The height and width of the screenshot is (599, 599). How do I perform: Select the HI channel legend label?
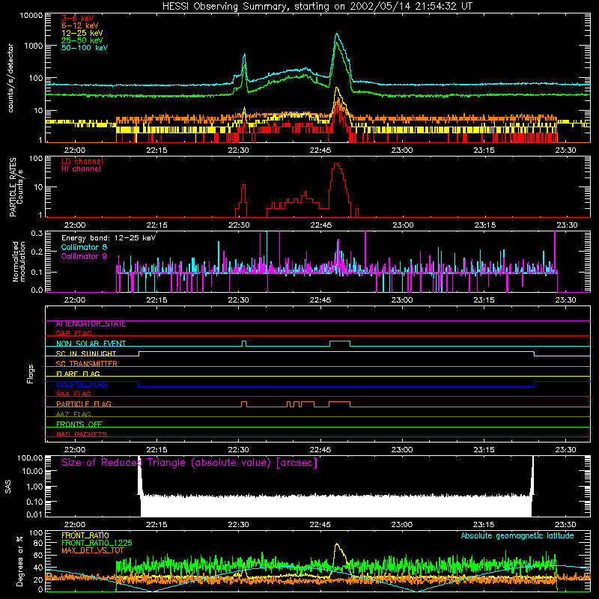[81, 169]
